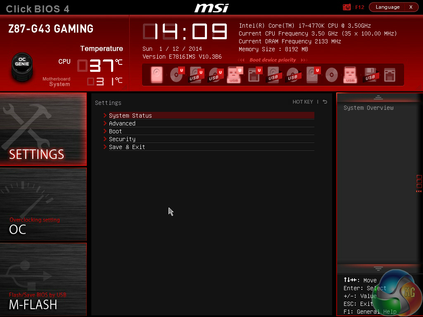
Task: Click the Memory Size : 8192 MB text
Action: coord(273,50)
